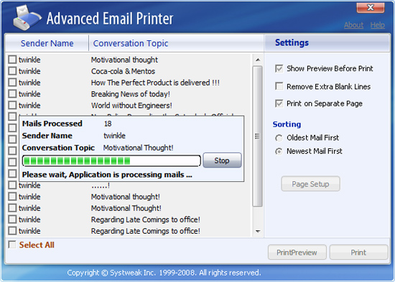Toggle Print on Separate Page checkbox
The width and height of the screenshot is (395, 282).
click(279, 104)
